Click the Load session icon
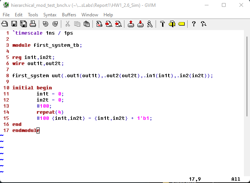The height and width of the screenshot is (183, 250). click(131, 24)
